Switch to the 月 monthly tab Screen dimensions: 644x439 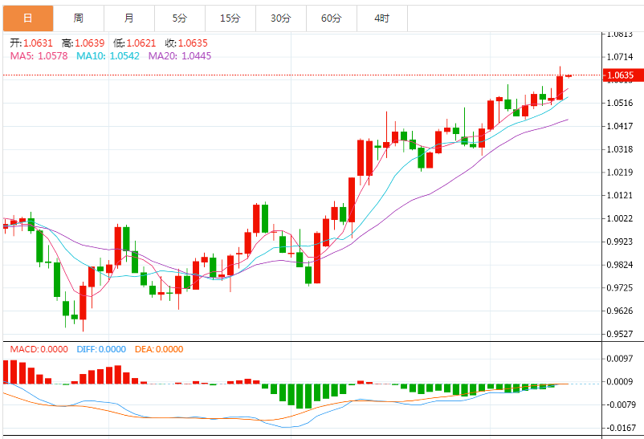pyautogui.click(x=129, y=18)
